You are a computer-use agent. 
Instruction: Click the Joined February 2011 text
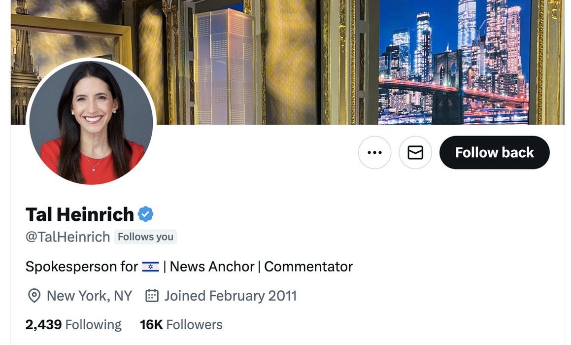click(x=231, y=296)
